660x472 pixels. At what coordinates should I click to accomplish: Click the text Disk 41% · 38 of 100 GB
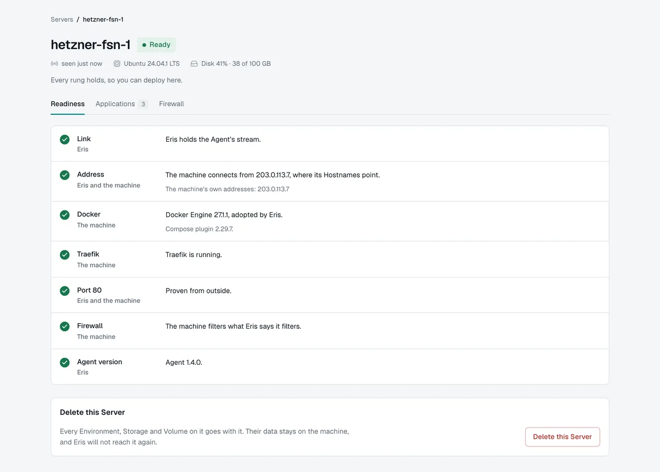(x=236, y=64)
